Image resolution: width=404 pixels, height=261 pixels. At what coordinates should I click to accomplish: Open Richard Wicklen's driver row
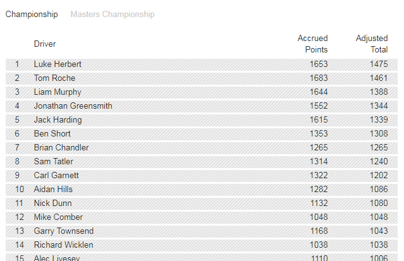tap(63, 245)
